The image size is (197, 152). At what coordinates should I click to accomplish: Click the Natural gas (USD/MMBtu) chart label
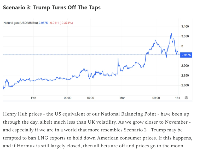coord(20,23)
